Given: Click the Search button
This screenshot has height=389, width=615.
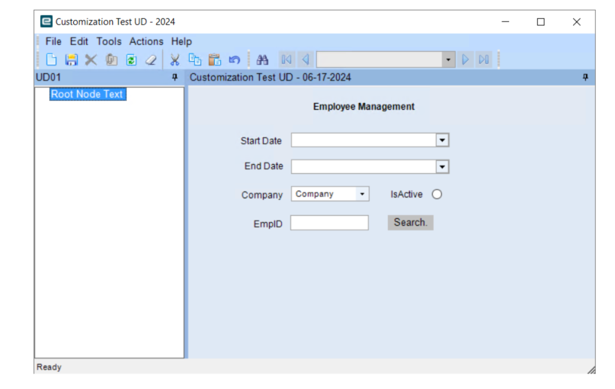Looking at the screenshot, I should [x=410, y=223].
